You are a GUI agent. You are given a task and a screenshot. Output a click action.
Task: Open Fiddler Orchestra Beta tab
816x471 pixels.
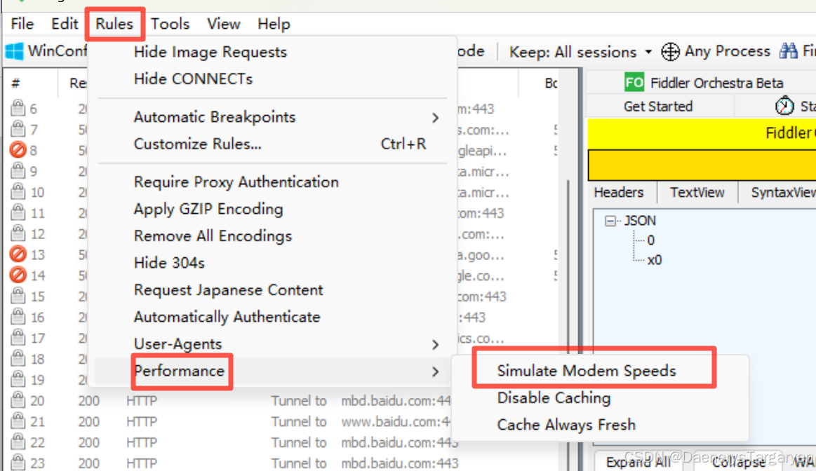coord(704,83)
